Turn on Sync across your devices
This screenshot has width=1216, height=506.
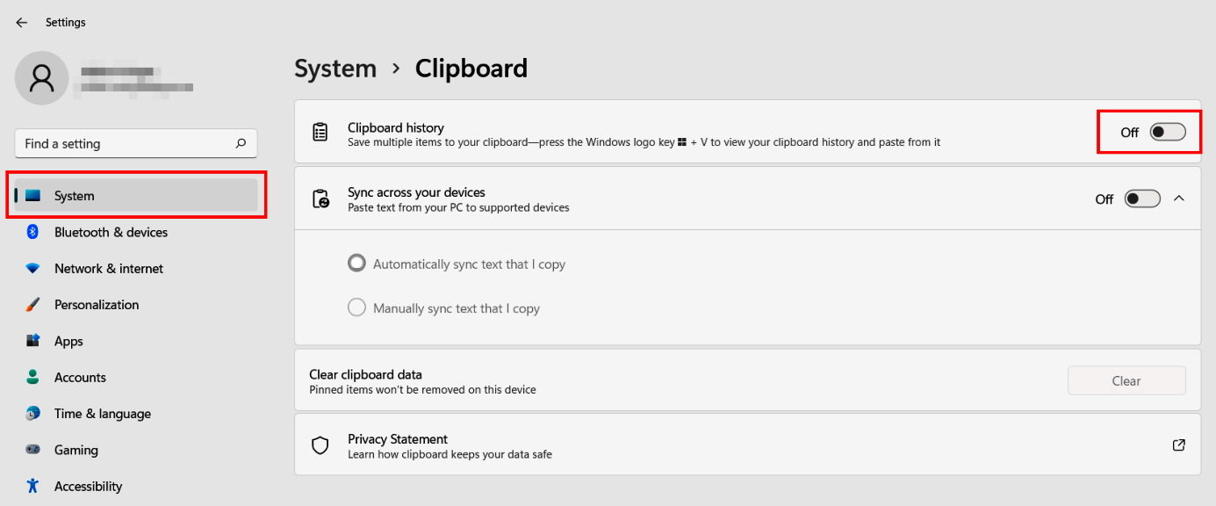click(1141, 199)
